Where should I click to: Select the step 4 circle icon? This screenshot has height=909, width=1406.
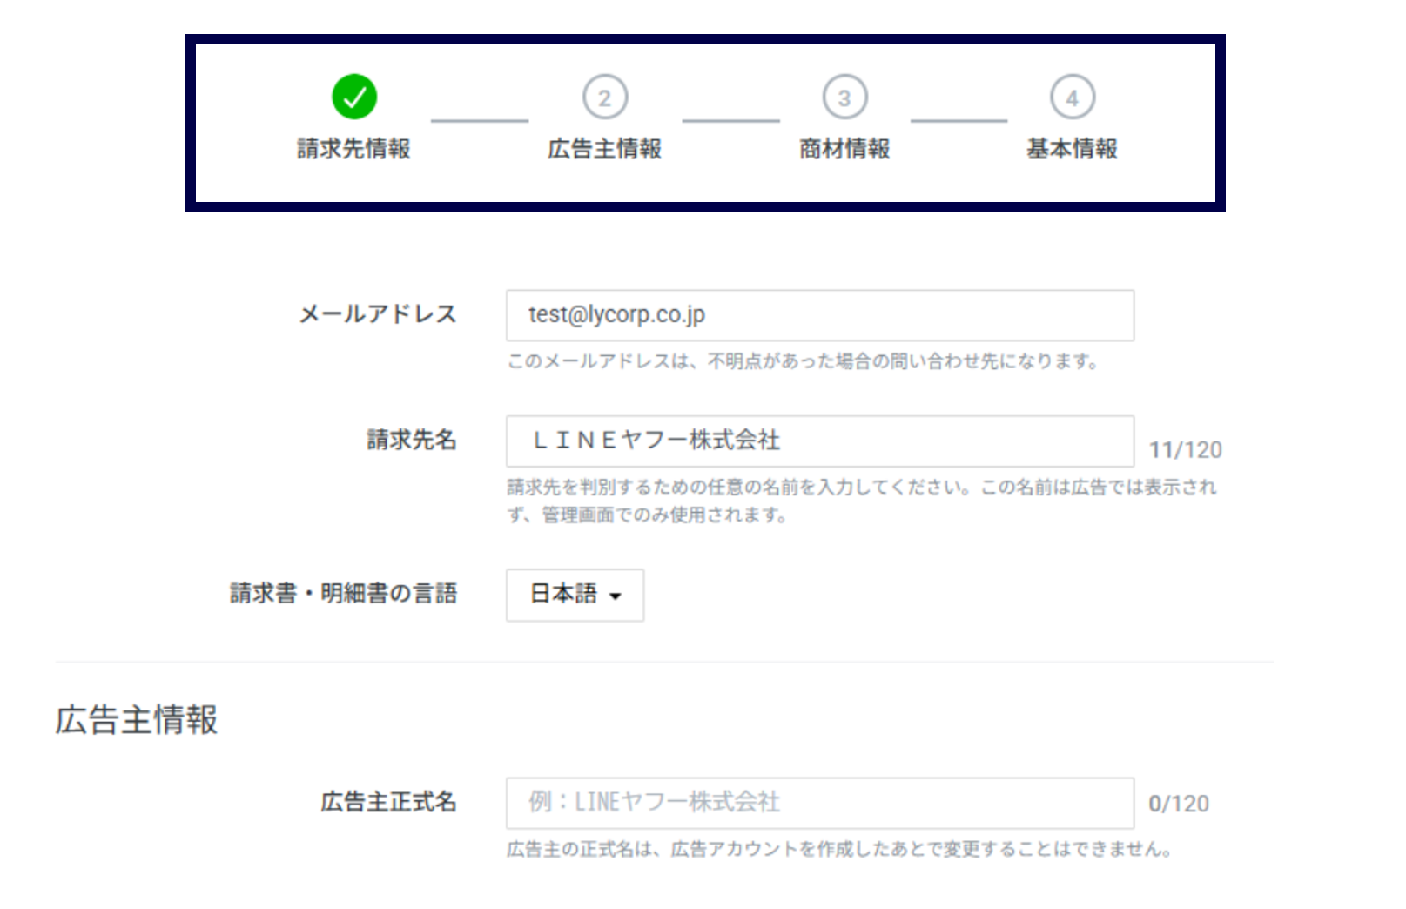coord(1072,98)
